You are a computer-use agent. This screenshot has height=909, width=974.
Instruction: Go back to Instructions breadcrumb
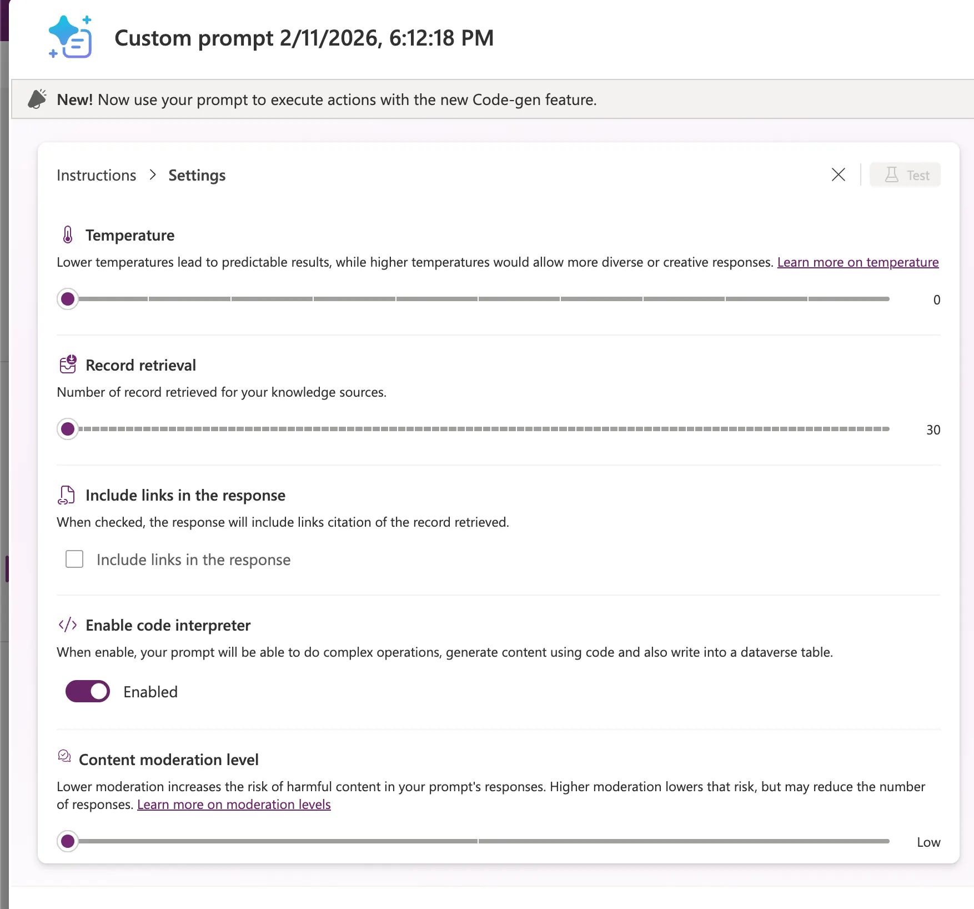[x=97, y=175]
